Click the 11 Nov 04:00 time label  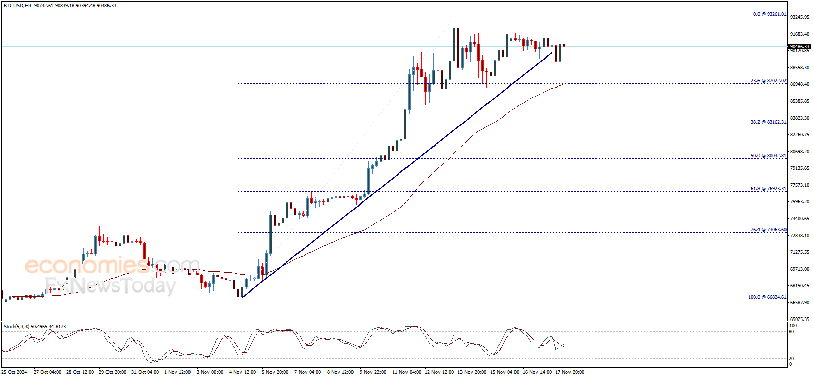[406, 372]
